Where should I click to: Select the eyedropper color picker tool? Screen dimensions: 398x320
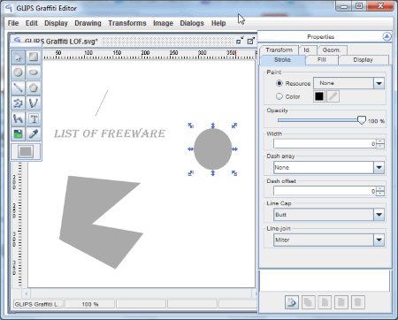click(x=34, y=134)
